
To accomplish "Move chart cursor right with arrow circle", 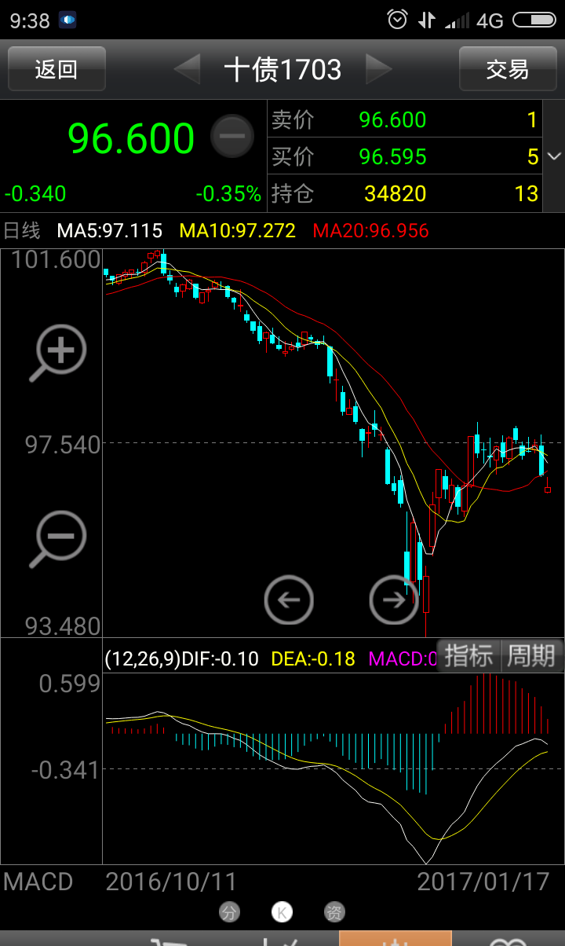I will [394, 600].
